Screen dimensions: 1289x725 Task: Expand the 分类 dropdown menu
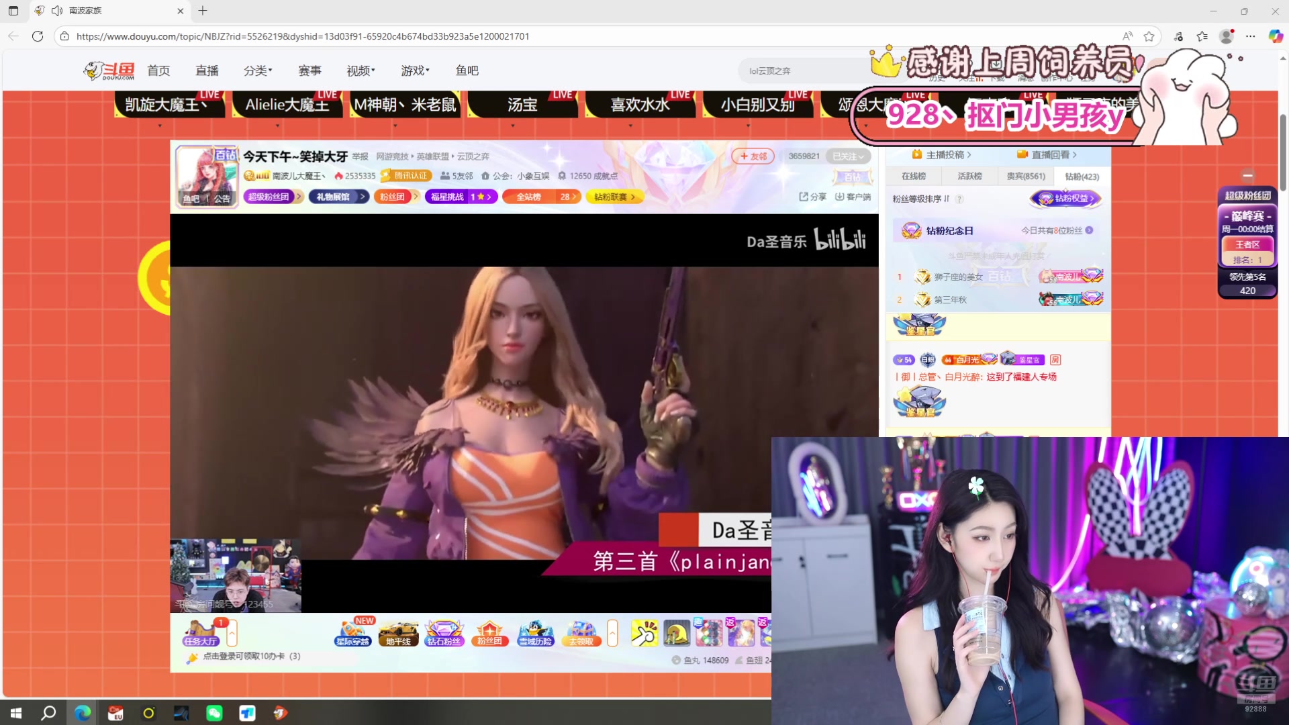(x=258, y=70)
